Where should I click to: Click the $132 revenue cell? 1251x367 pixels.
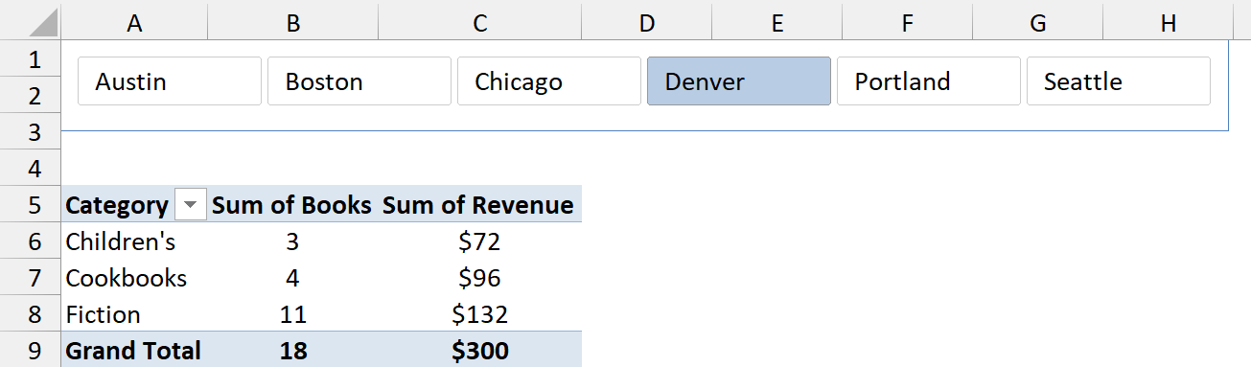click(479, 314)
